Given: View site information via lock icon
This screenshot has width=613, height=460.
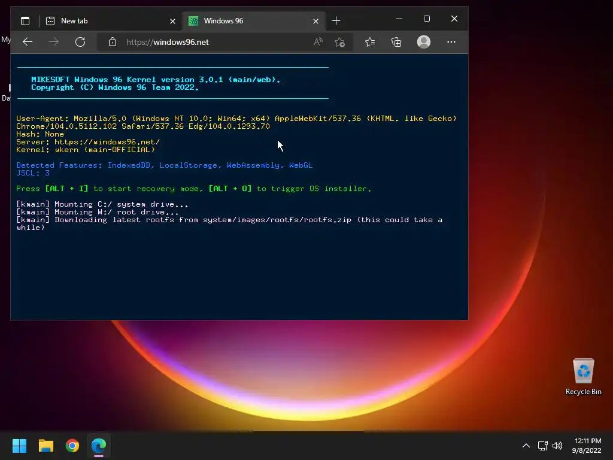Looking at the screenshot, I should (x=113, y=42).
